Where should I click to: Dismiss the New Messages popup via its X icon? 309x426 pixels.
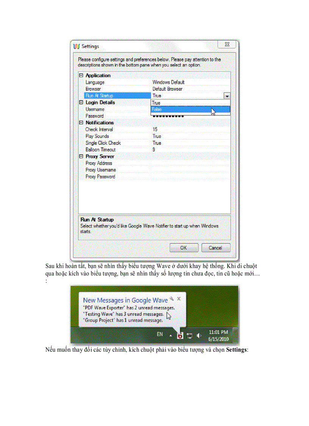click(x=178, y=299)
